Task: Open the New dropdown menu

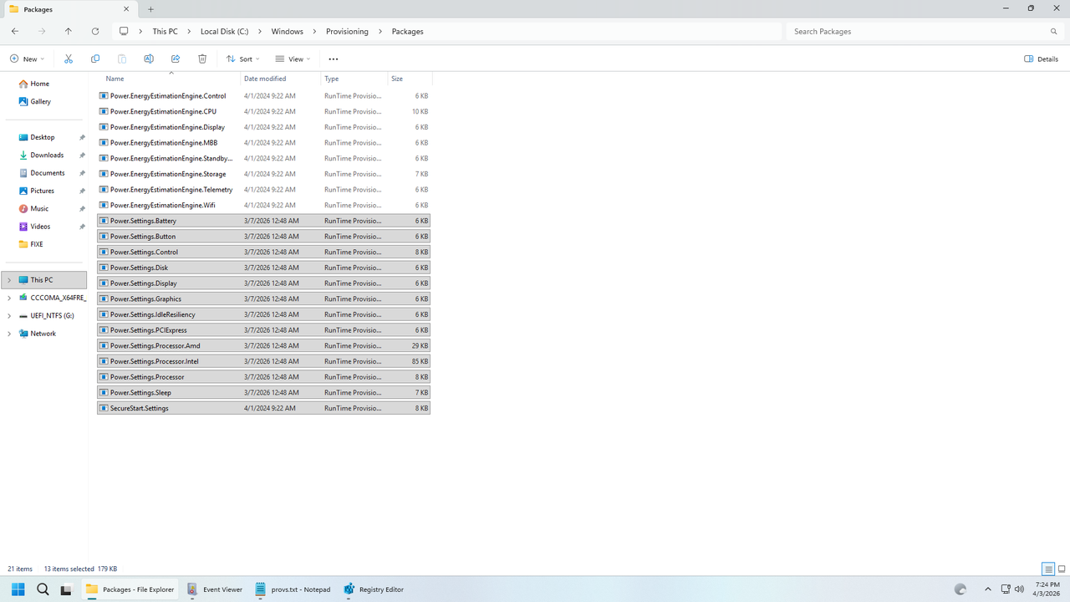Action: pyautogui.click(x=28, y=59)
